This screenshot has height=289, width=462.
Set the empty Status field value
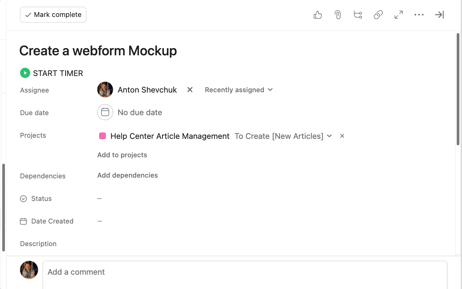click(99, 198)
